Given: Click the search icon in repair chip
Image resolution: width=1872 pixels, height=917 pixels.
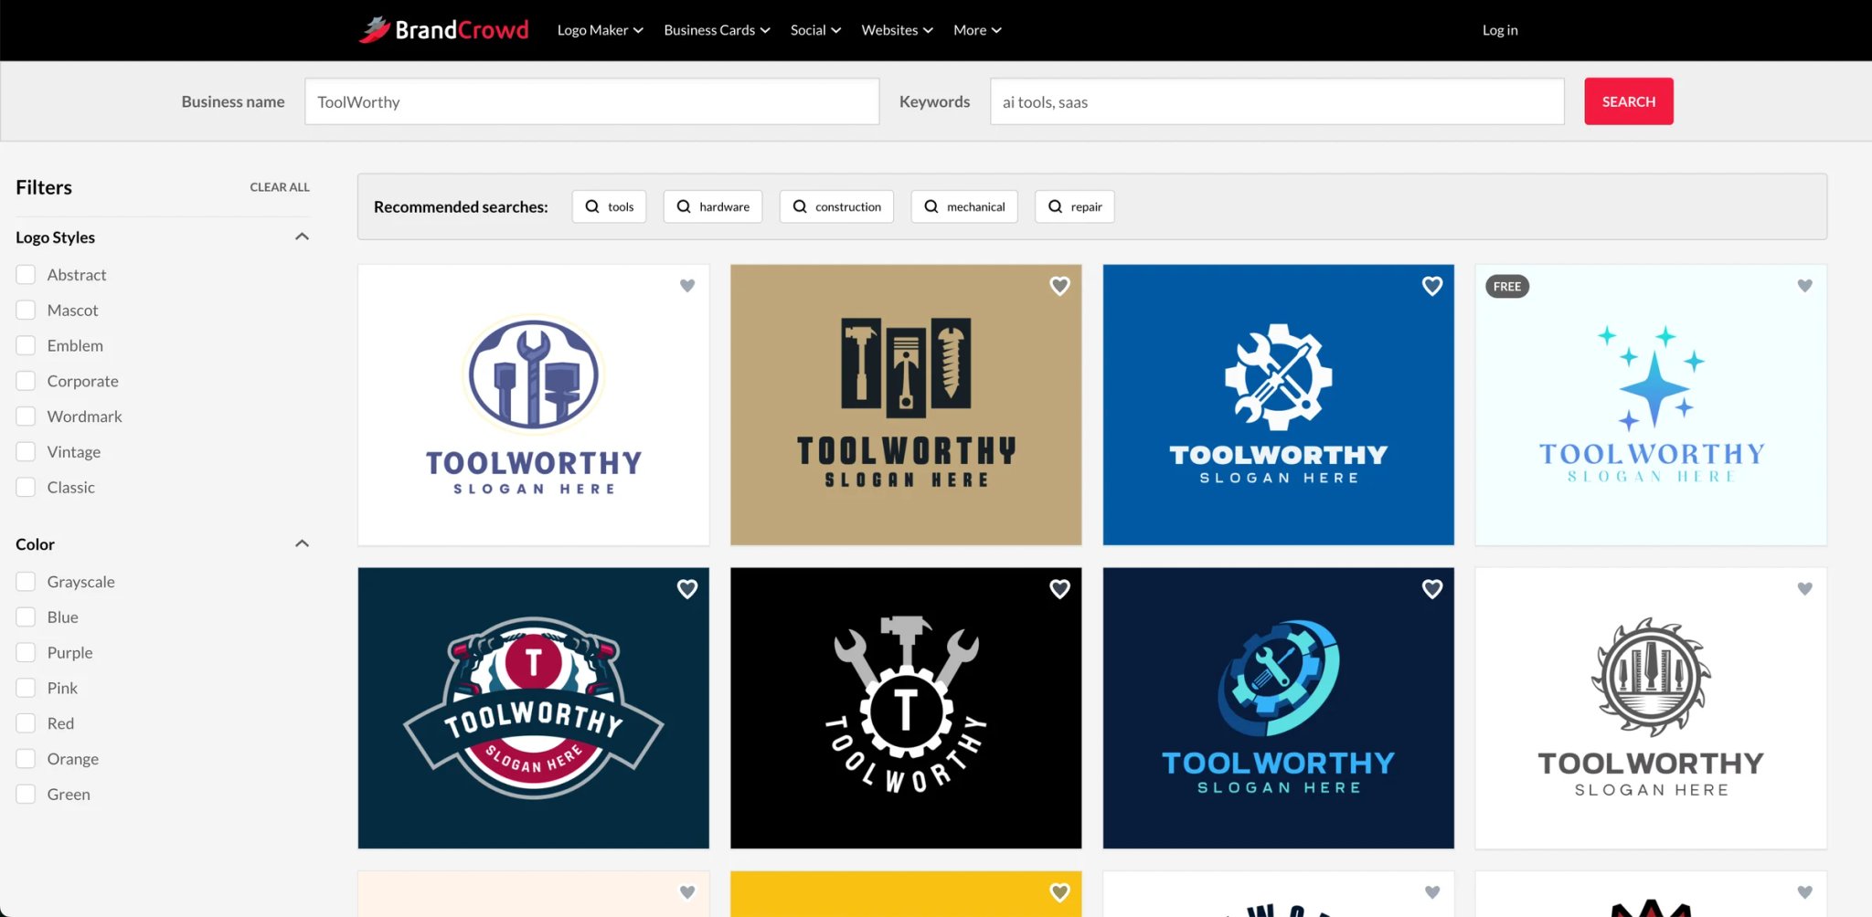Looking at the screenshot, I should 1055,206.
